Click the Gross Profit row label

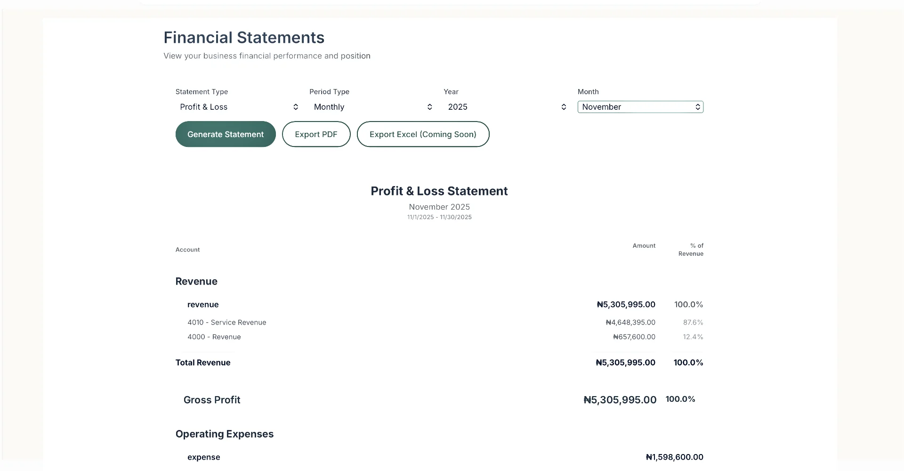point(212,400)
